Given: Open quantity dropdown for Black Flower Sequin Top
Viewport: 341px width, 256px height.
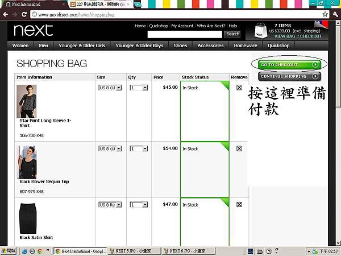Looking at the screenshot, I should coord(139,148).
